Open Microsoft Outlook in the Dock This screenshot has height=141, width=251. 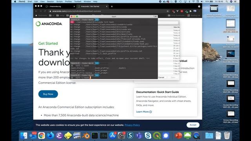33,136
